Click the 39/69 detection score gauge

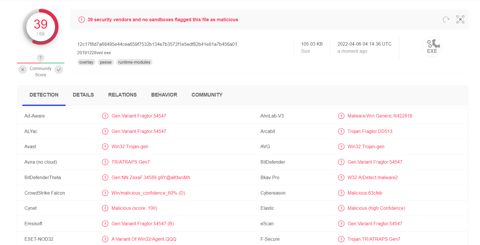(41, 27)
